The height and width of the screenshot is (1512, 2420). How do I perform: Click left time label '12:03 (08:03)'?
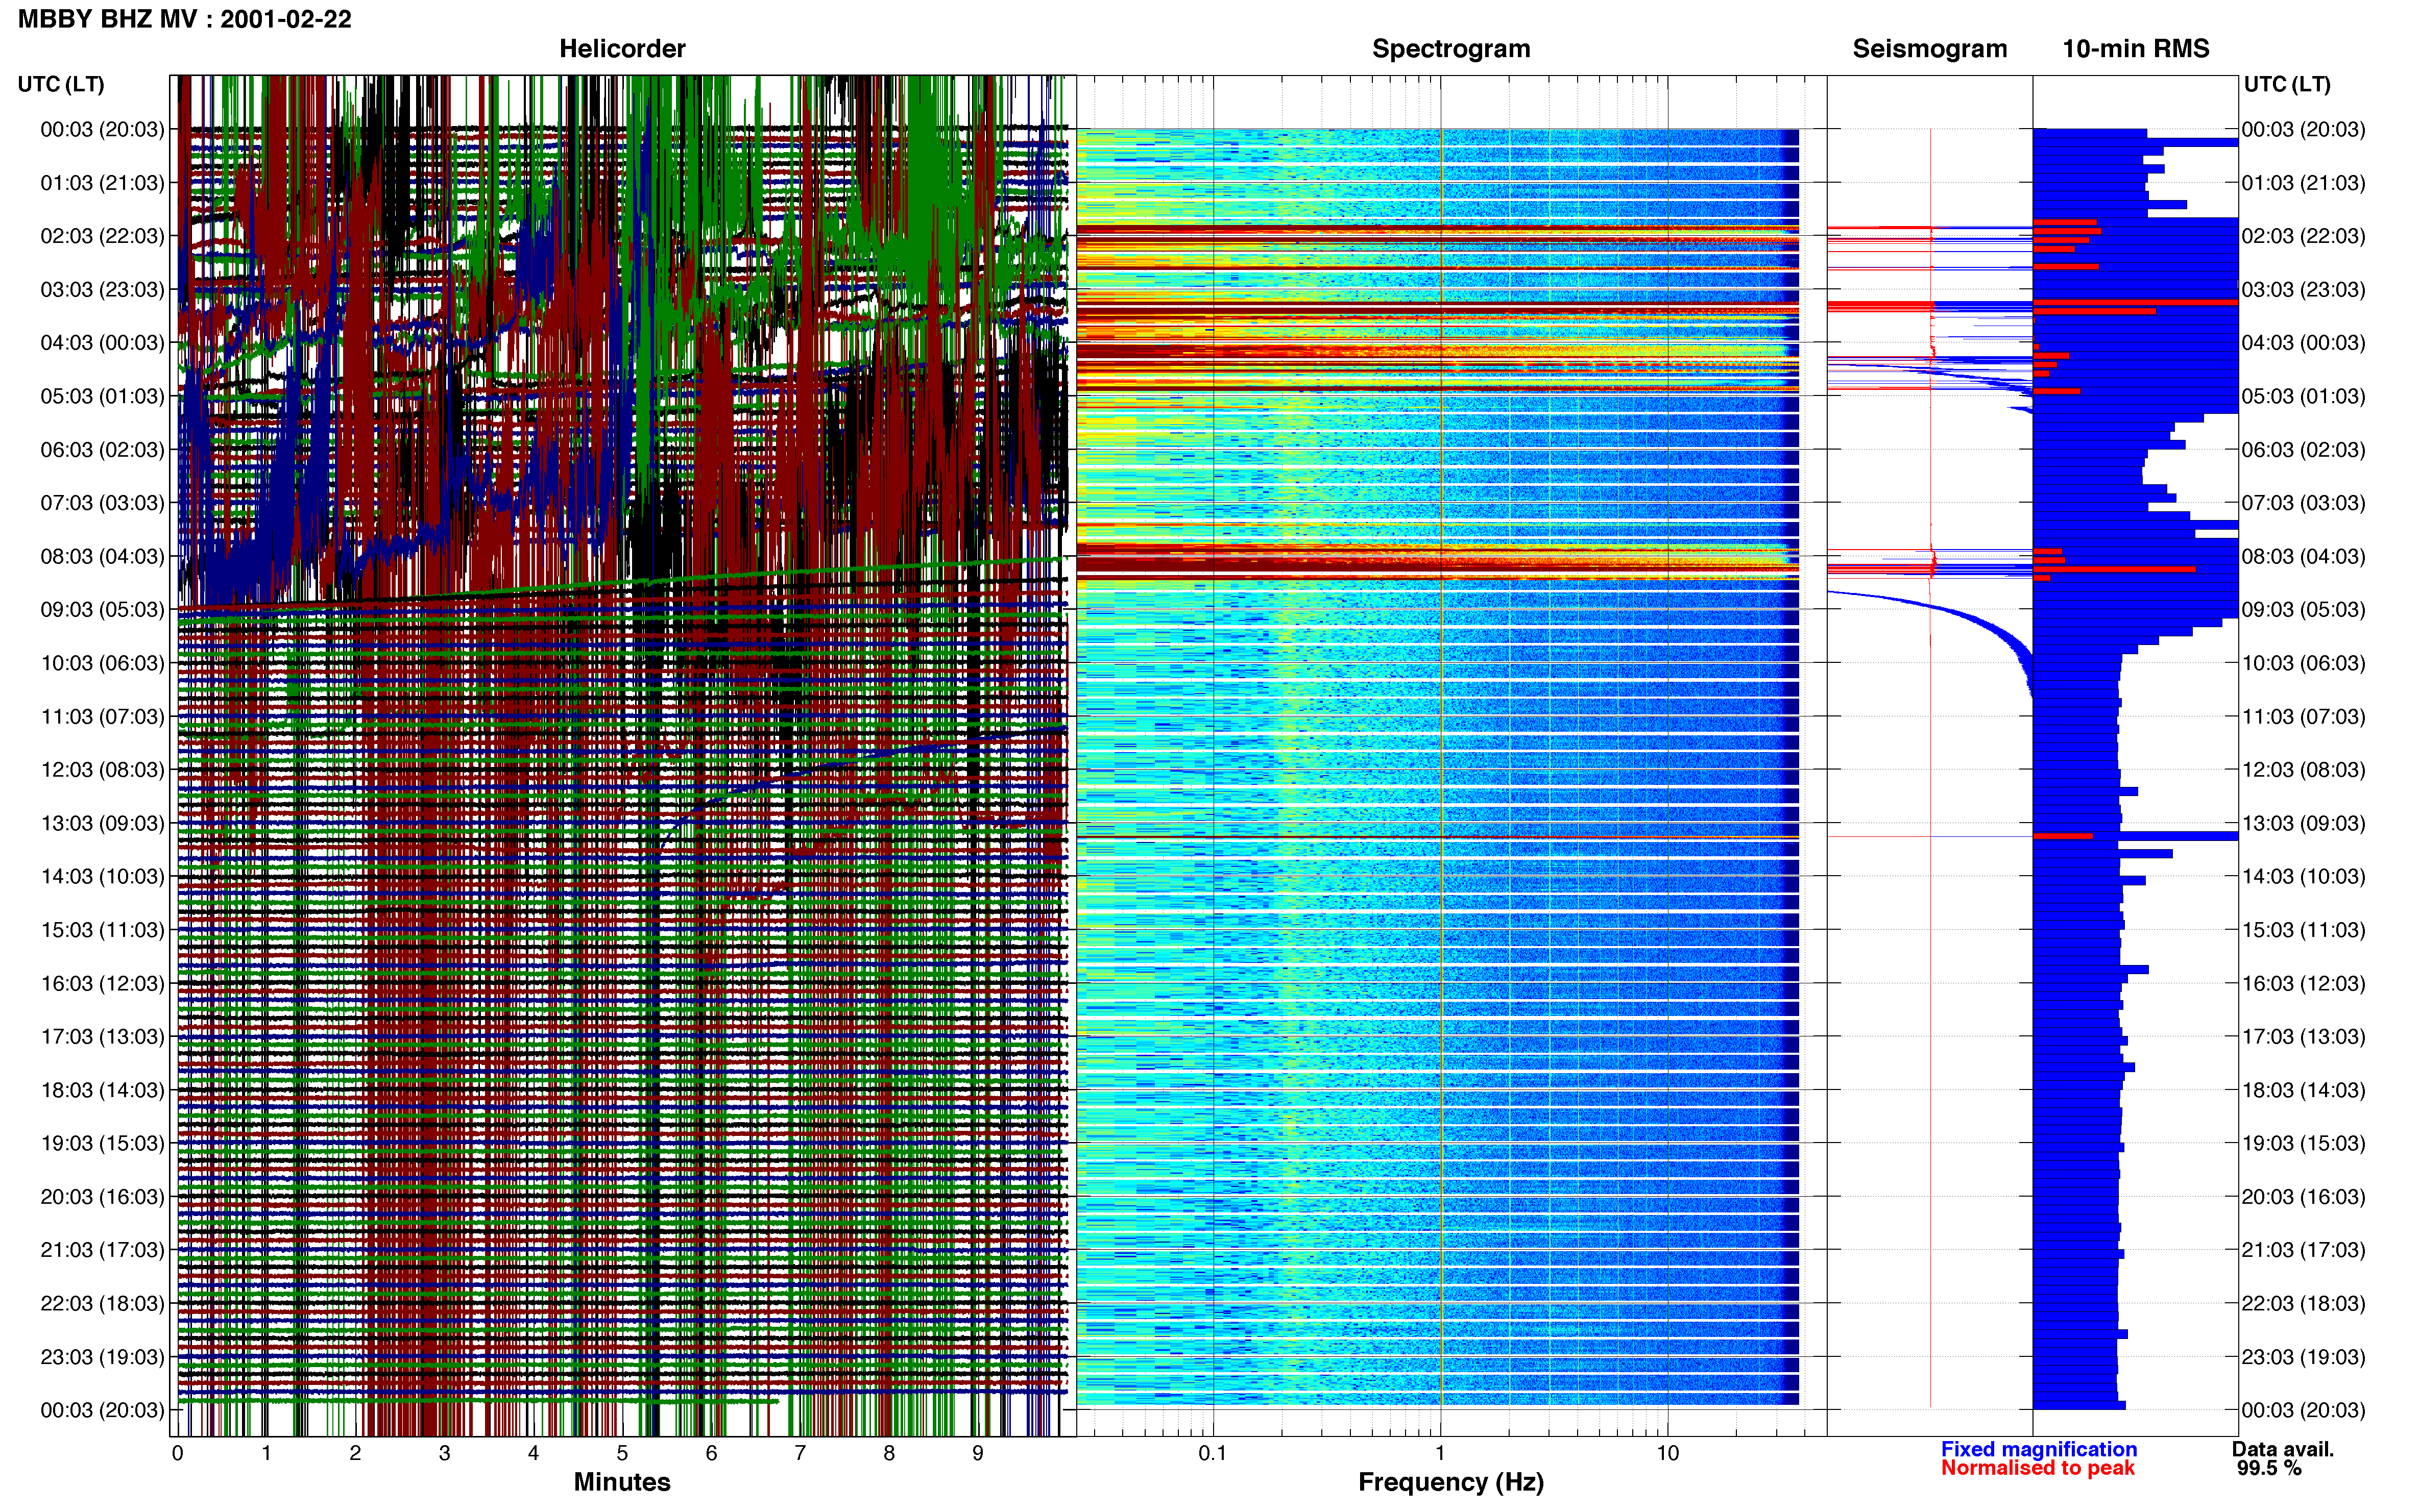click(x=102, y=770)
